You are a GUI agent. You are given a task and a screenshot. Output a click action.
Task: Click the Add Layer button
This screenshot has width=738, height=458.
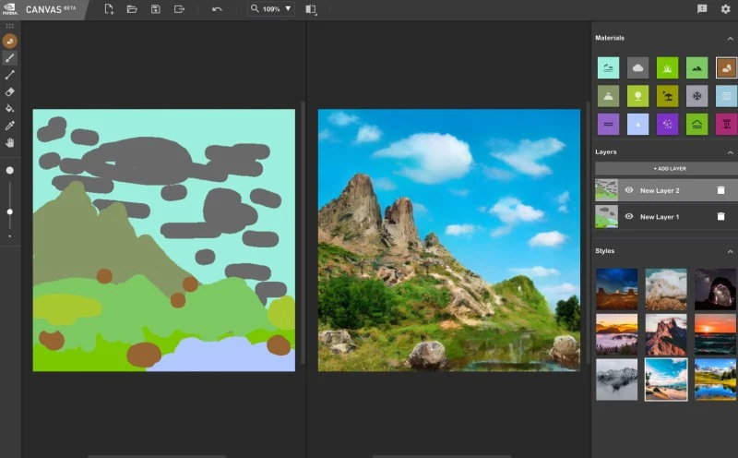(x=664, y=169)
